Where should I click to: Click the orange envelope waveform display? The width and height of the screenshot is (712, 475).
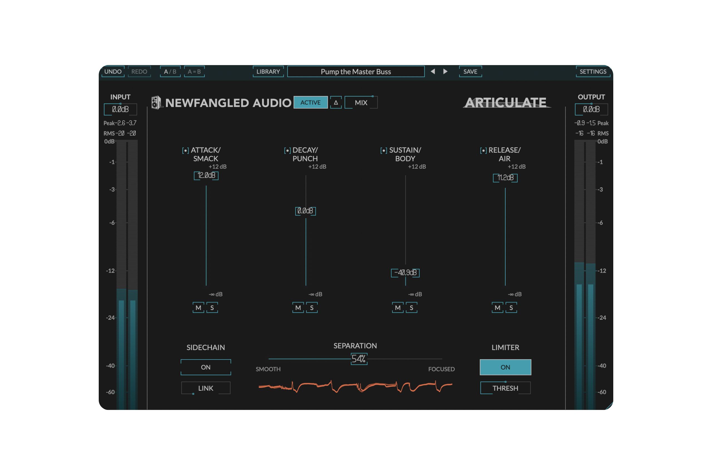coord(355,387)
